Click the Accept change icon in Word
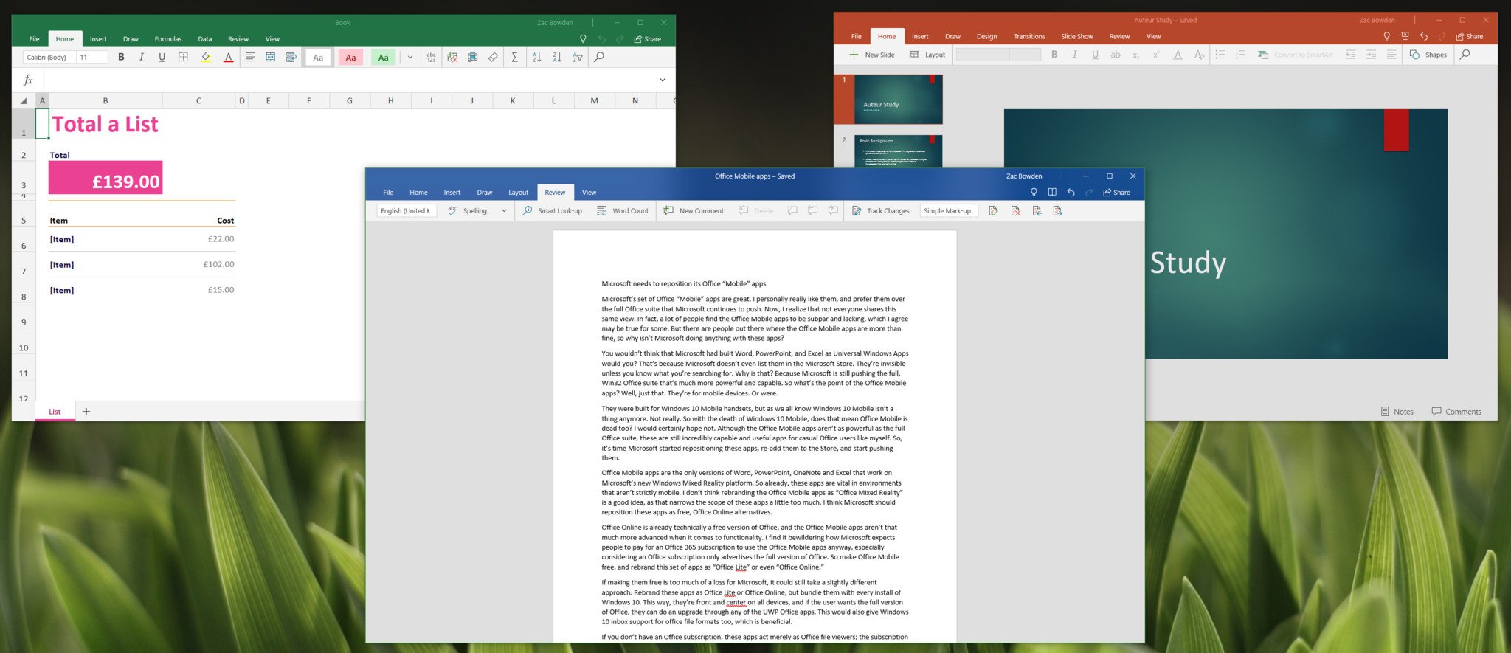 (x=993, y=211)
